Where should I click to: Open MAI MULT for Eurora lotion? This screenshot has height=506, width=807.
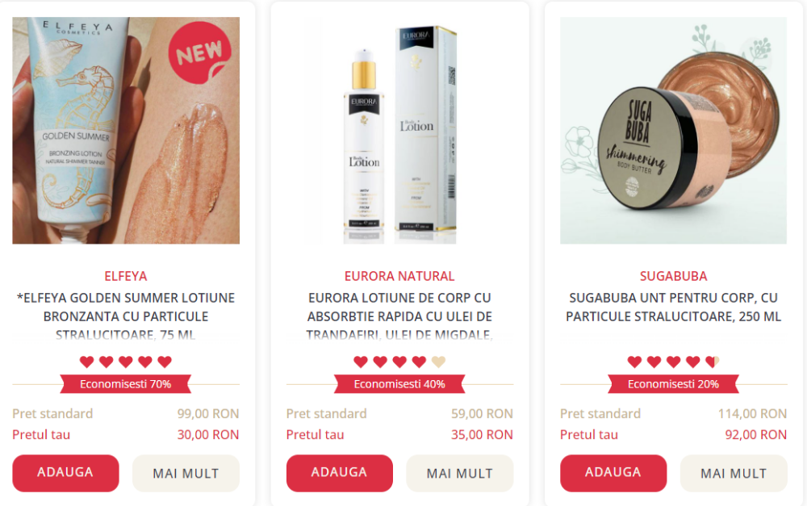tap(460, 473)
